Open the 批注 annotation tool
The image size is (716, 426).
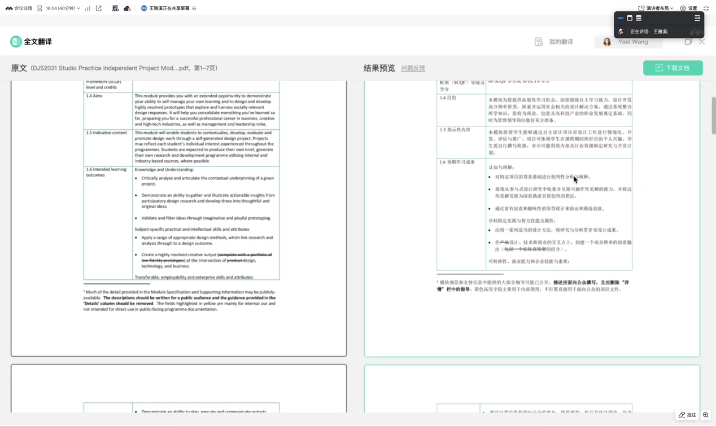pos(687,415)
